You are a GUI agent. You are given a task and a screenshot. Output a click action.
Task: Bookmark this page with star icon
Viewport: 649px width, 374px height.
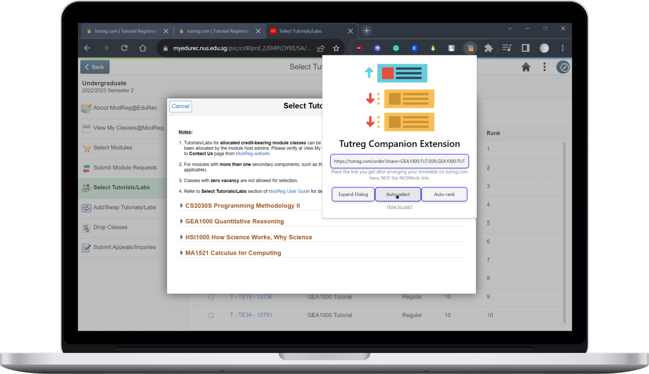[336, 48]
